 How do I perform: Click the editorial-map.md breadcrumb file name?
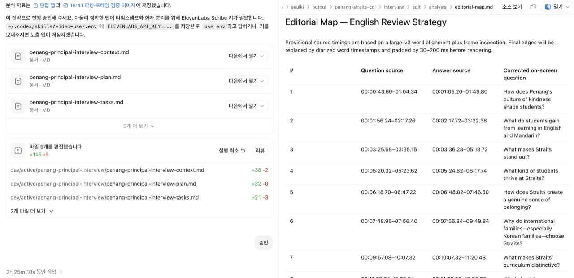(474, 7)
